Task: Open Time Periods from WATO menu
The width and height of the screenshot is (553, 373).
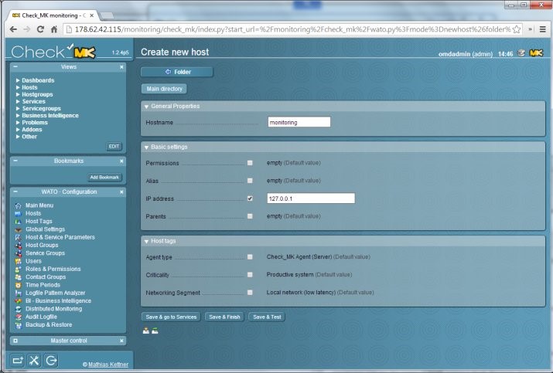Action: [43, 285]
